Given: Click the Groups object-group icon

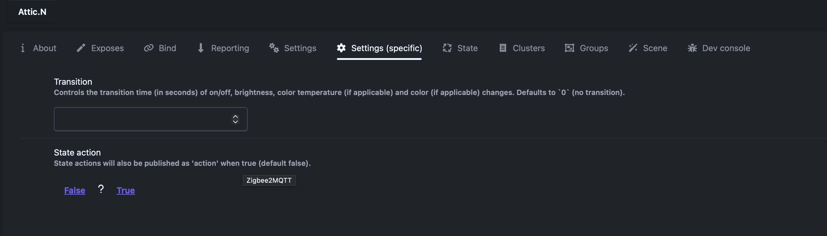Looking at the screenshot, I should click(569, 48).
